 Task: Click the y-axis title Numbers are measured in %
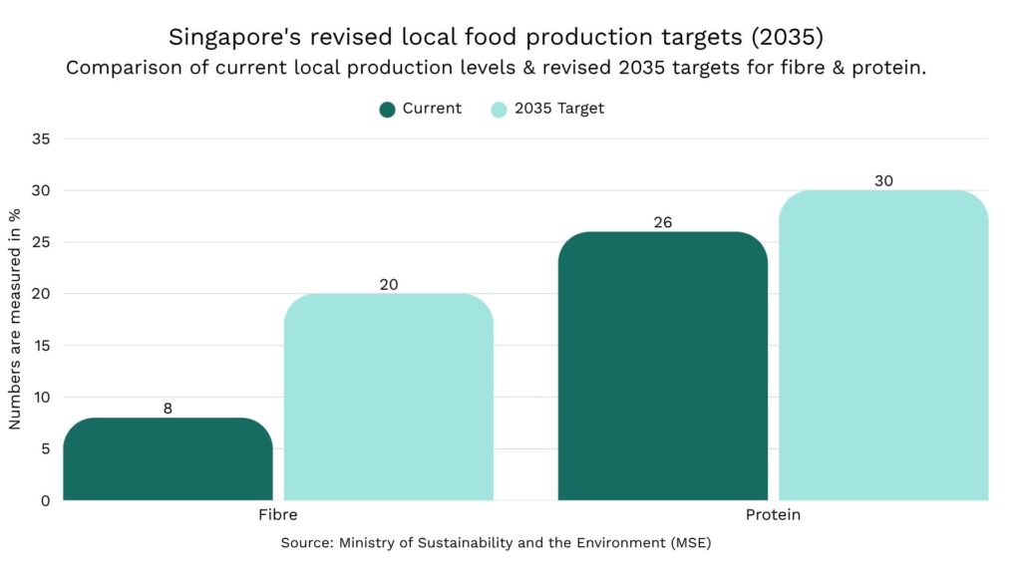(14, 319)
